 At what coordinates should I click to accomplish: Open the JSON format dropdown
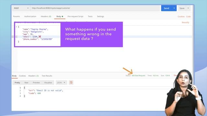[61, 82]
